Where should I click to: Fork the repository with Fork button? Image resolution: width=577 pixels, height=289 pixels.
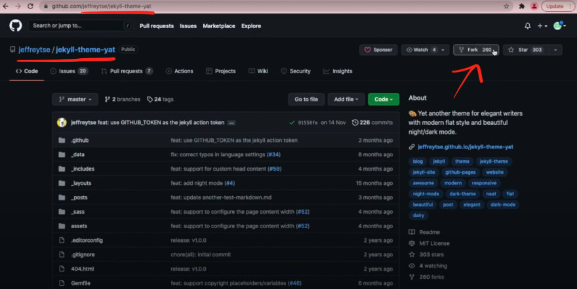(476, 50)
